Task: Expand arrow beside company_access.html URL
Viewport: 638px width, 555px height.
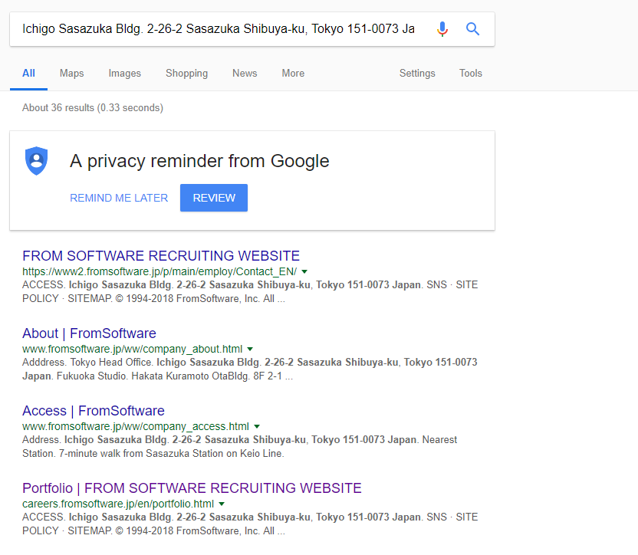Action: pyautogui.click(x=257, y=426)
